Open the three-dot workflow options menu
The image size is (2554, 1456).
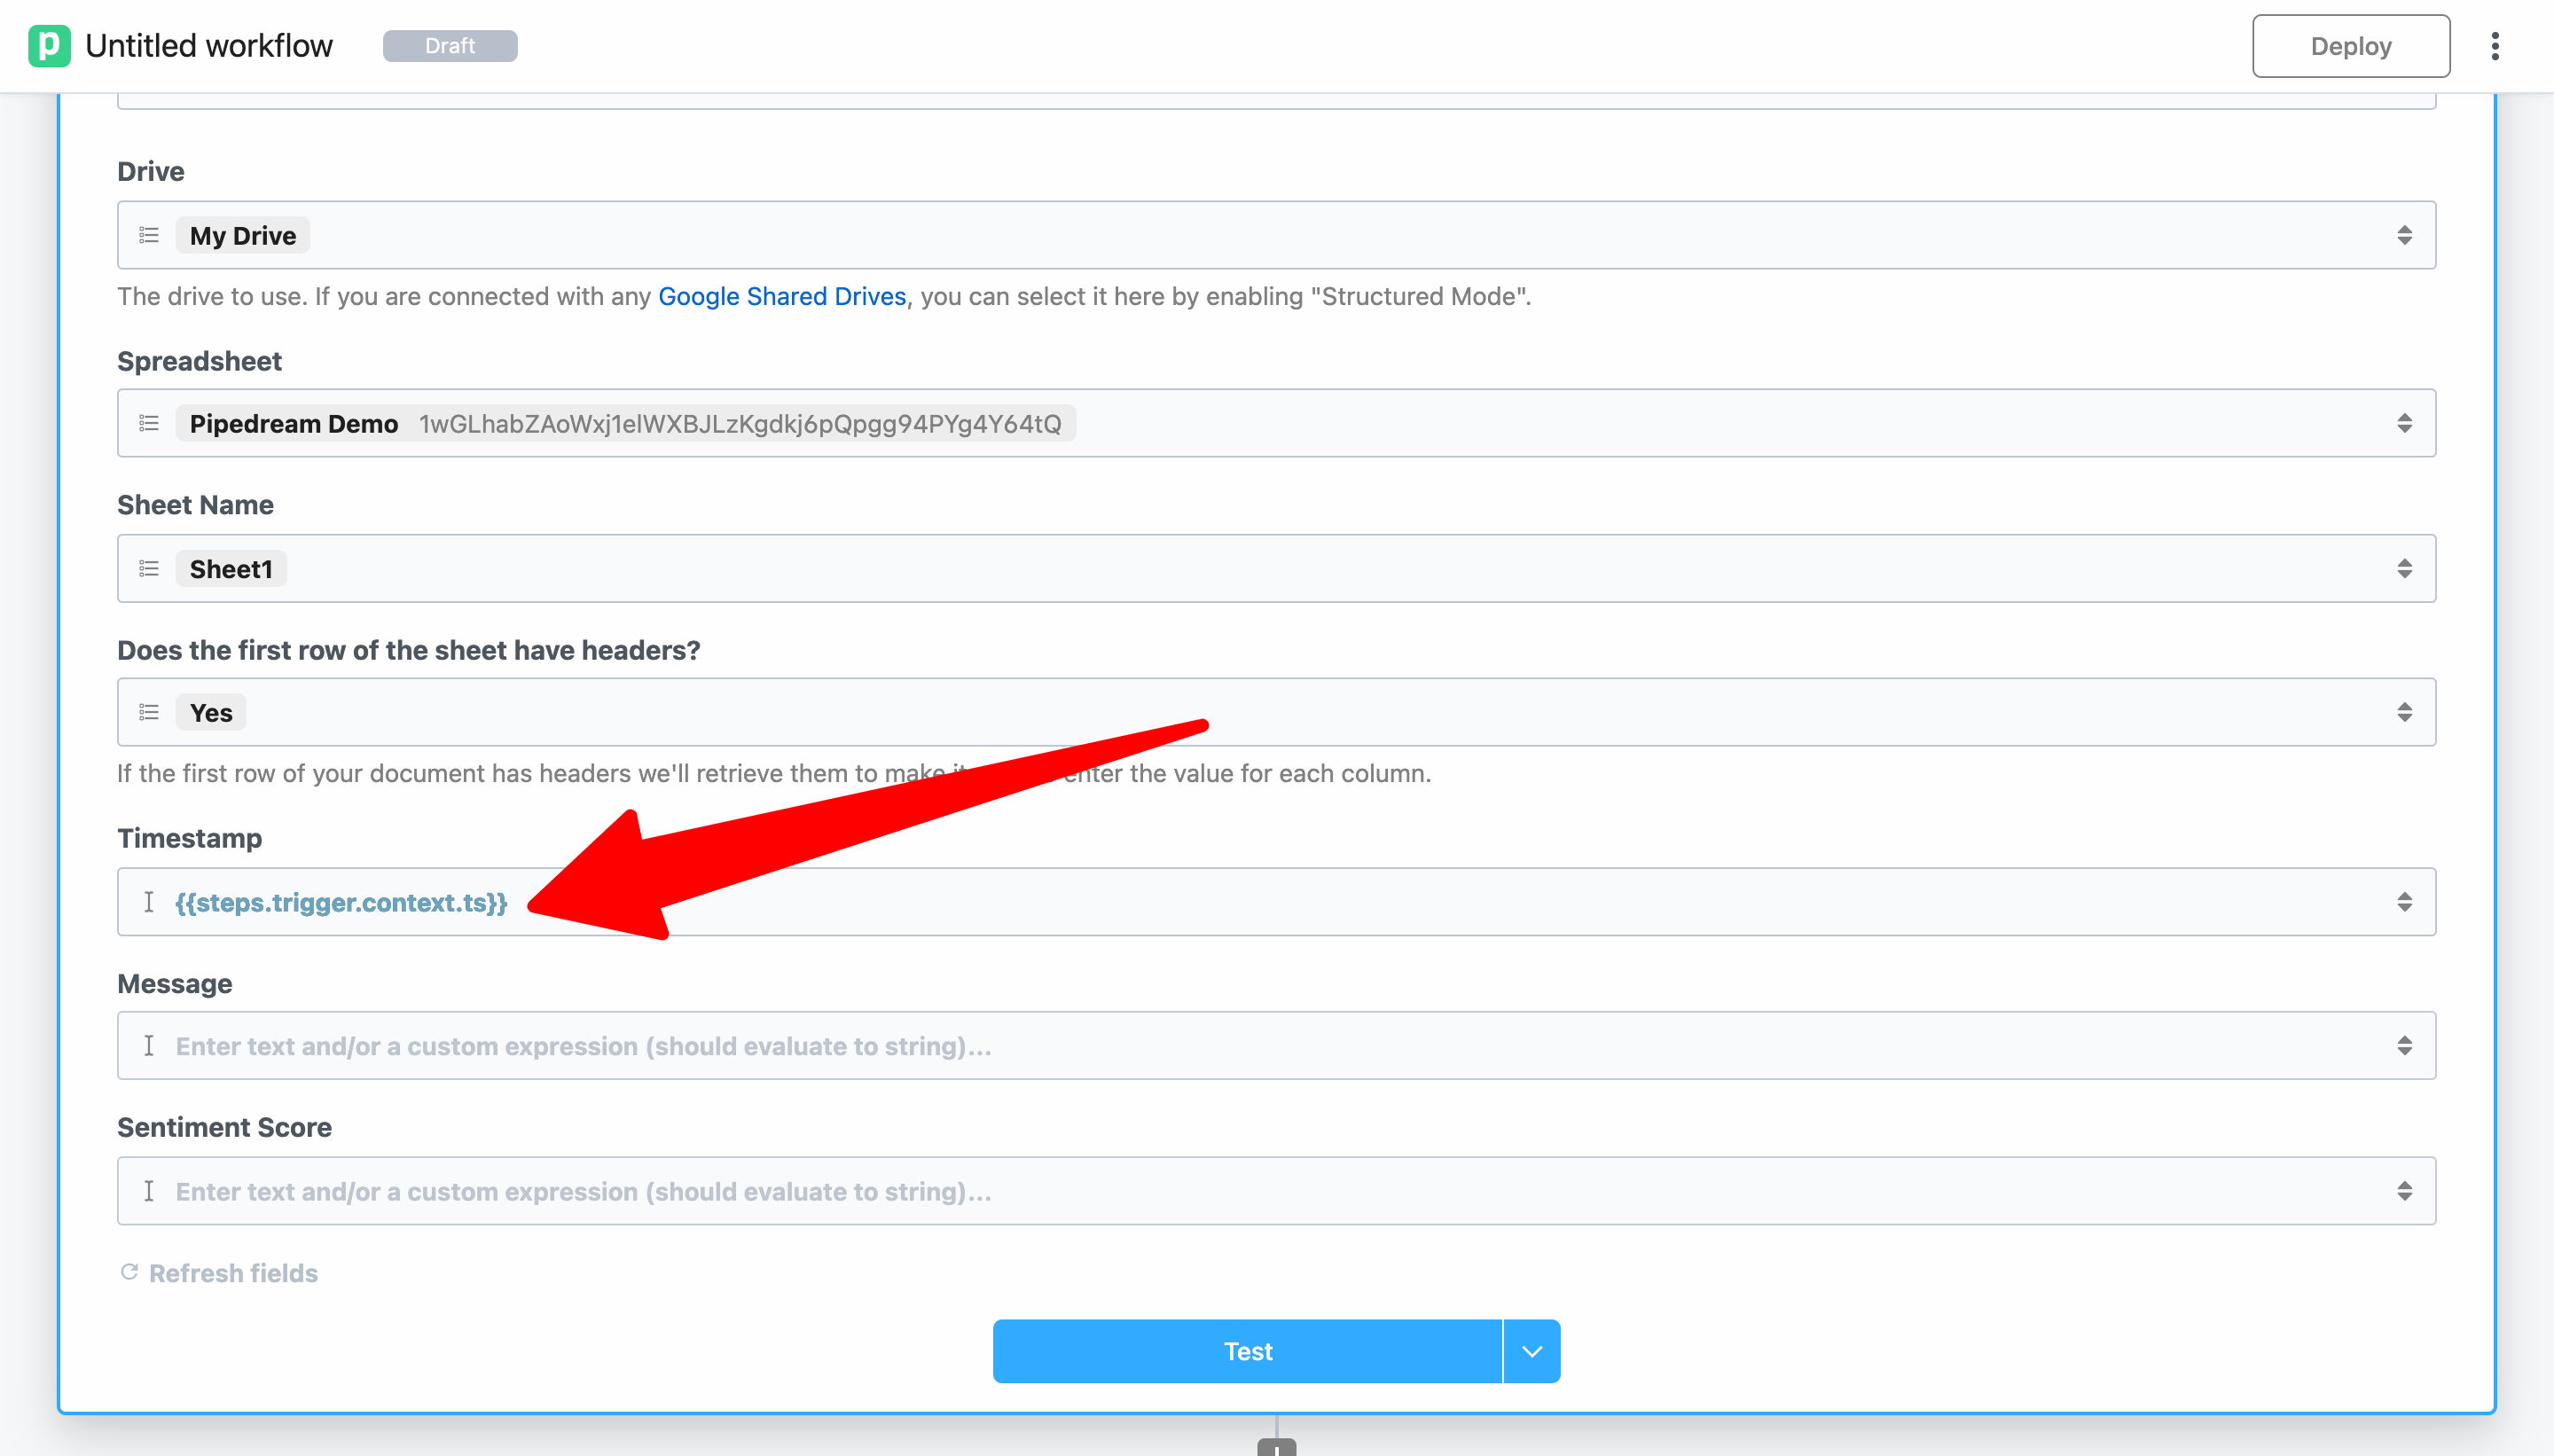2494,46
